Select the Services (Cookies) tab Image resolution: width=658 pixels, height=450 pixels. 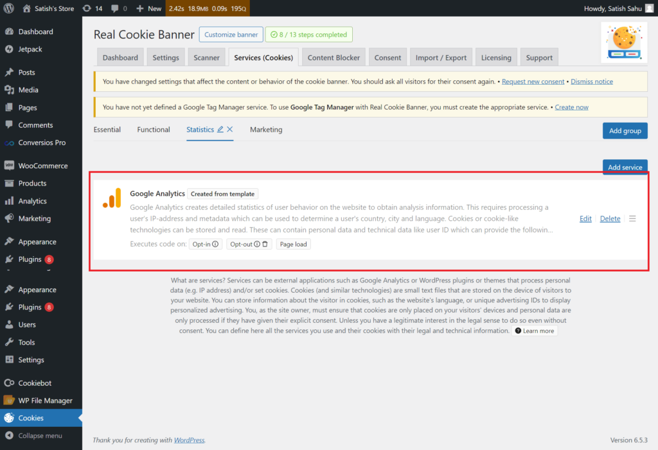click(x=263, y=58)
